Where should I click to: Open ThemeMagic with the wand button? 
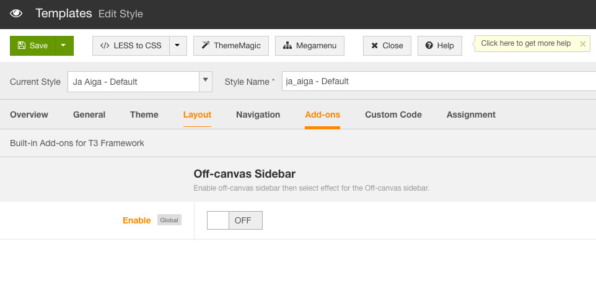(x=231, y=46)
